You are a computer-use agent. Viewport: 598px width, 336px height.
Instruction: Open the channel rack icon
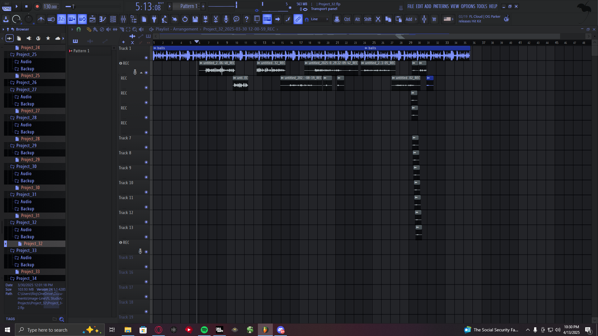point(113,19)
